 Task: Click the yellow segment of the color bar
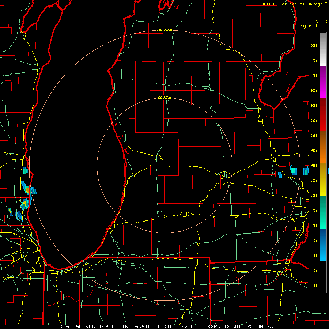[x=323, y=180]
